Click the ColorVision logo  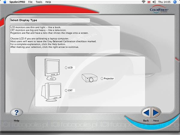click(x=159, y=9)
